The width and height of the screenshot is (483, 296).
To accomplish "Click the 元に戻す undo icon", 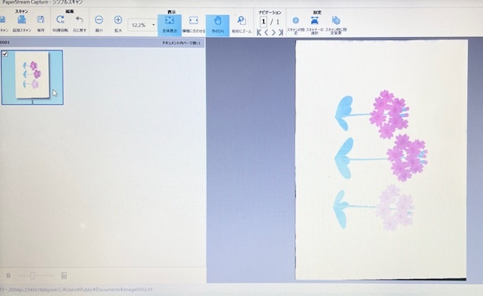I will point(79,20).
